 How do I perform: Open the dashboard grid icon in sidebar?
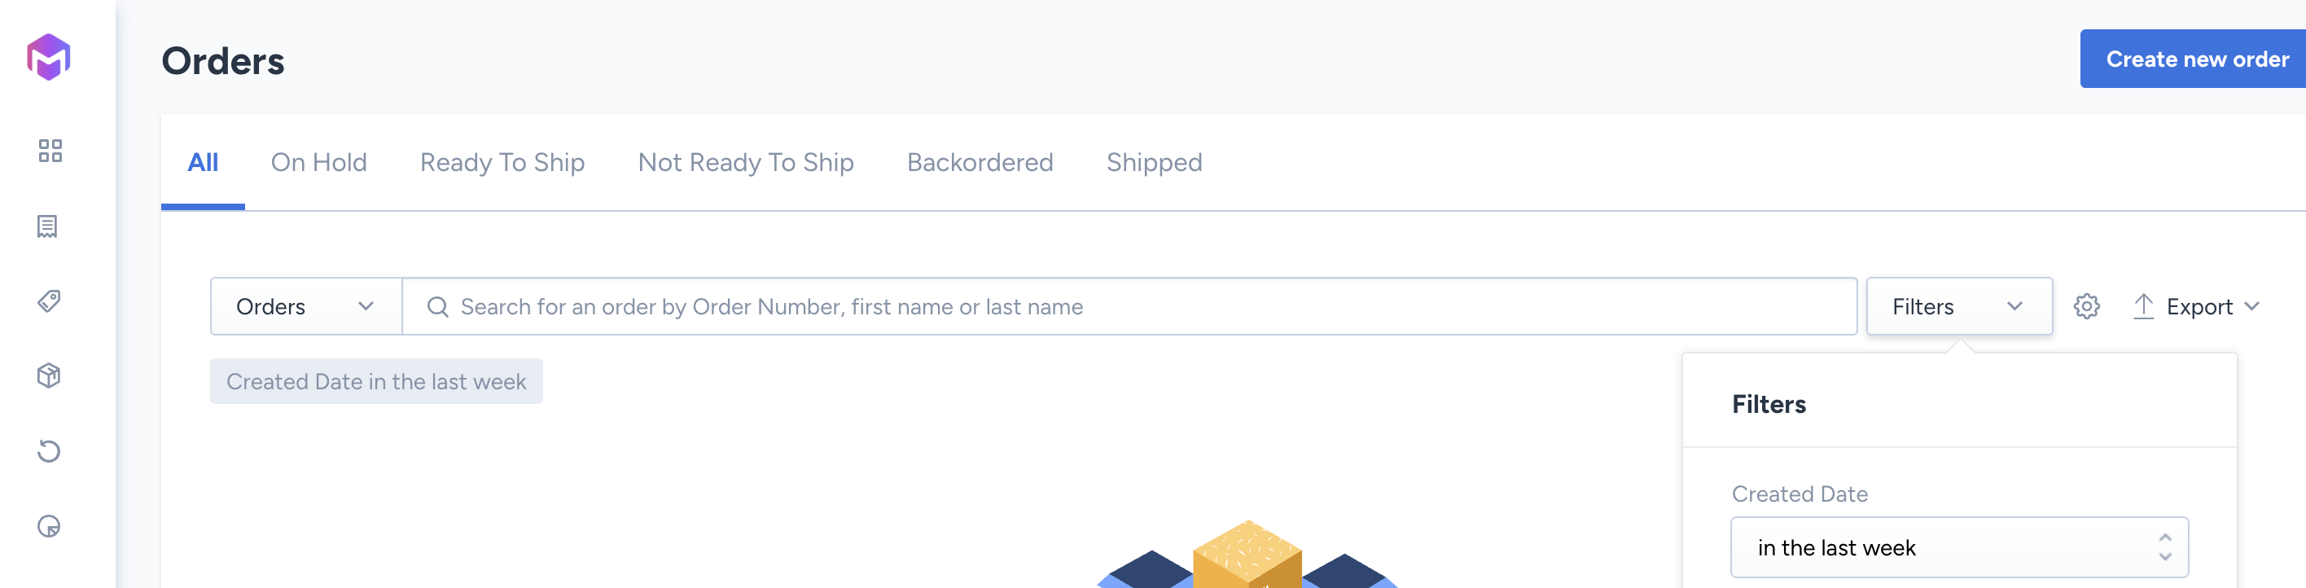click(50, 151)
